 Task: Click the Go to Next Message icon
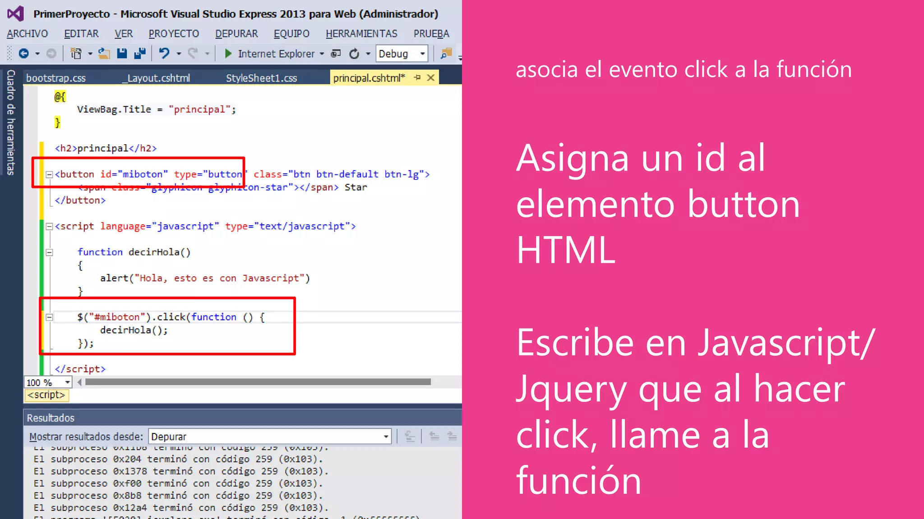point(452,436)
